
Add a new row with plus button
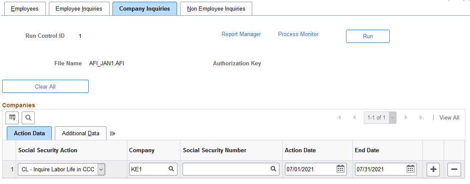pyautogui.click(x=433, y=169)
